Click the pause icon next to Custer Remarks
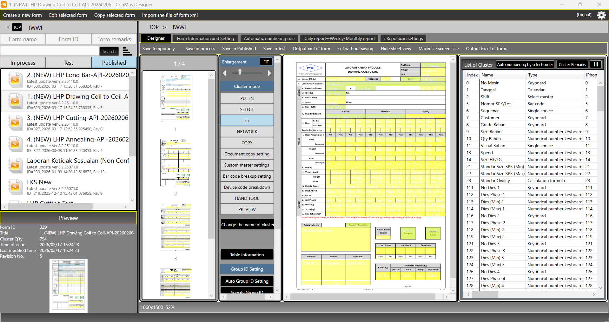This screenshot has width=609, height=322. coord(596,64)
